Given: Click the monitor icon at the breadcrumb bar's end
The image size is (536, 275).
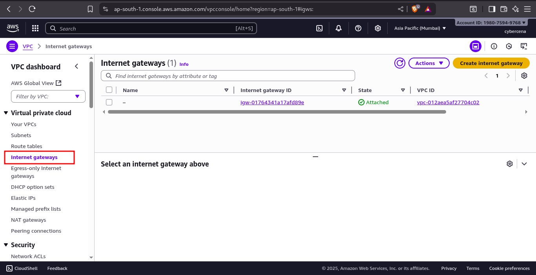Looking at the screenshot, I should click(524, 46).
